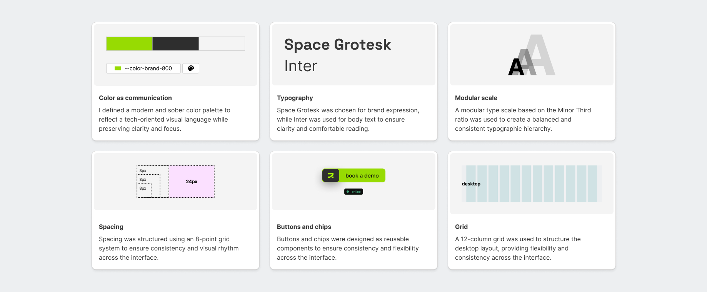The width and height of the screenshot is (707, 292).
Task: Select the dark charcoal color bar segment
Action: 175,44
